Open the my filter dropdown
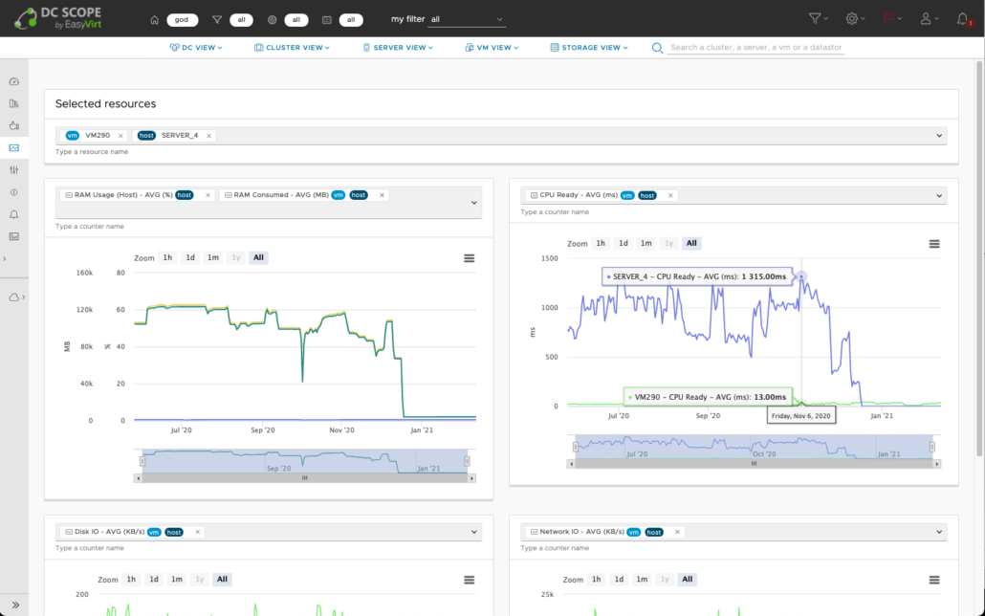The width and height of the screenshot is (985, 616). click(466, 19)
